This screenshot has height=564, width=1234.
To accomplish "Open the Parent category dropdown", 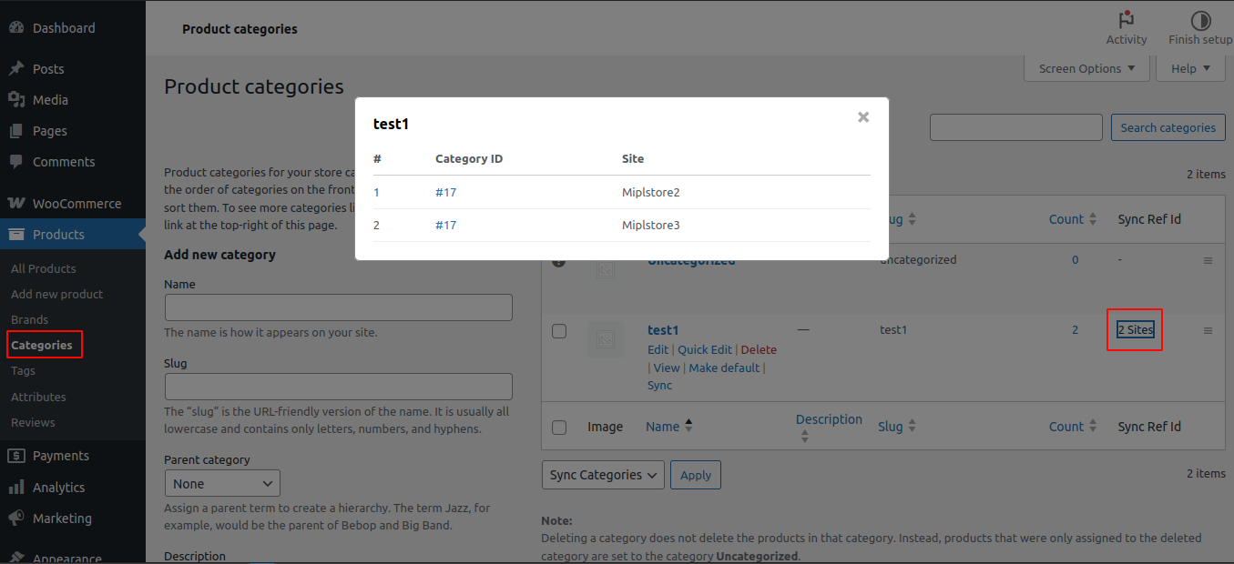I will [222, 484].
